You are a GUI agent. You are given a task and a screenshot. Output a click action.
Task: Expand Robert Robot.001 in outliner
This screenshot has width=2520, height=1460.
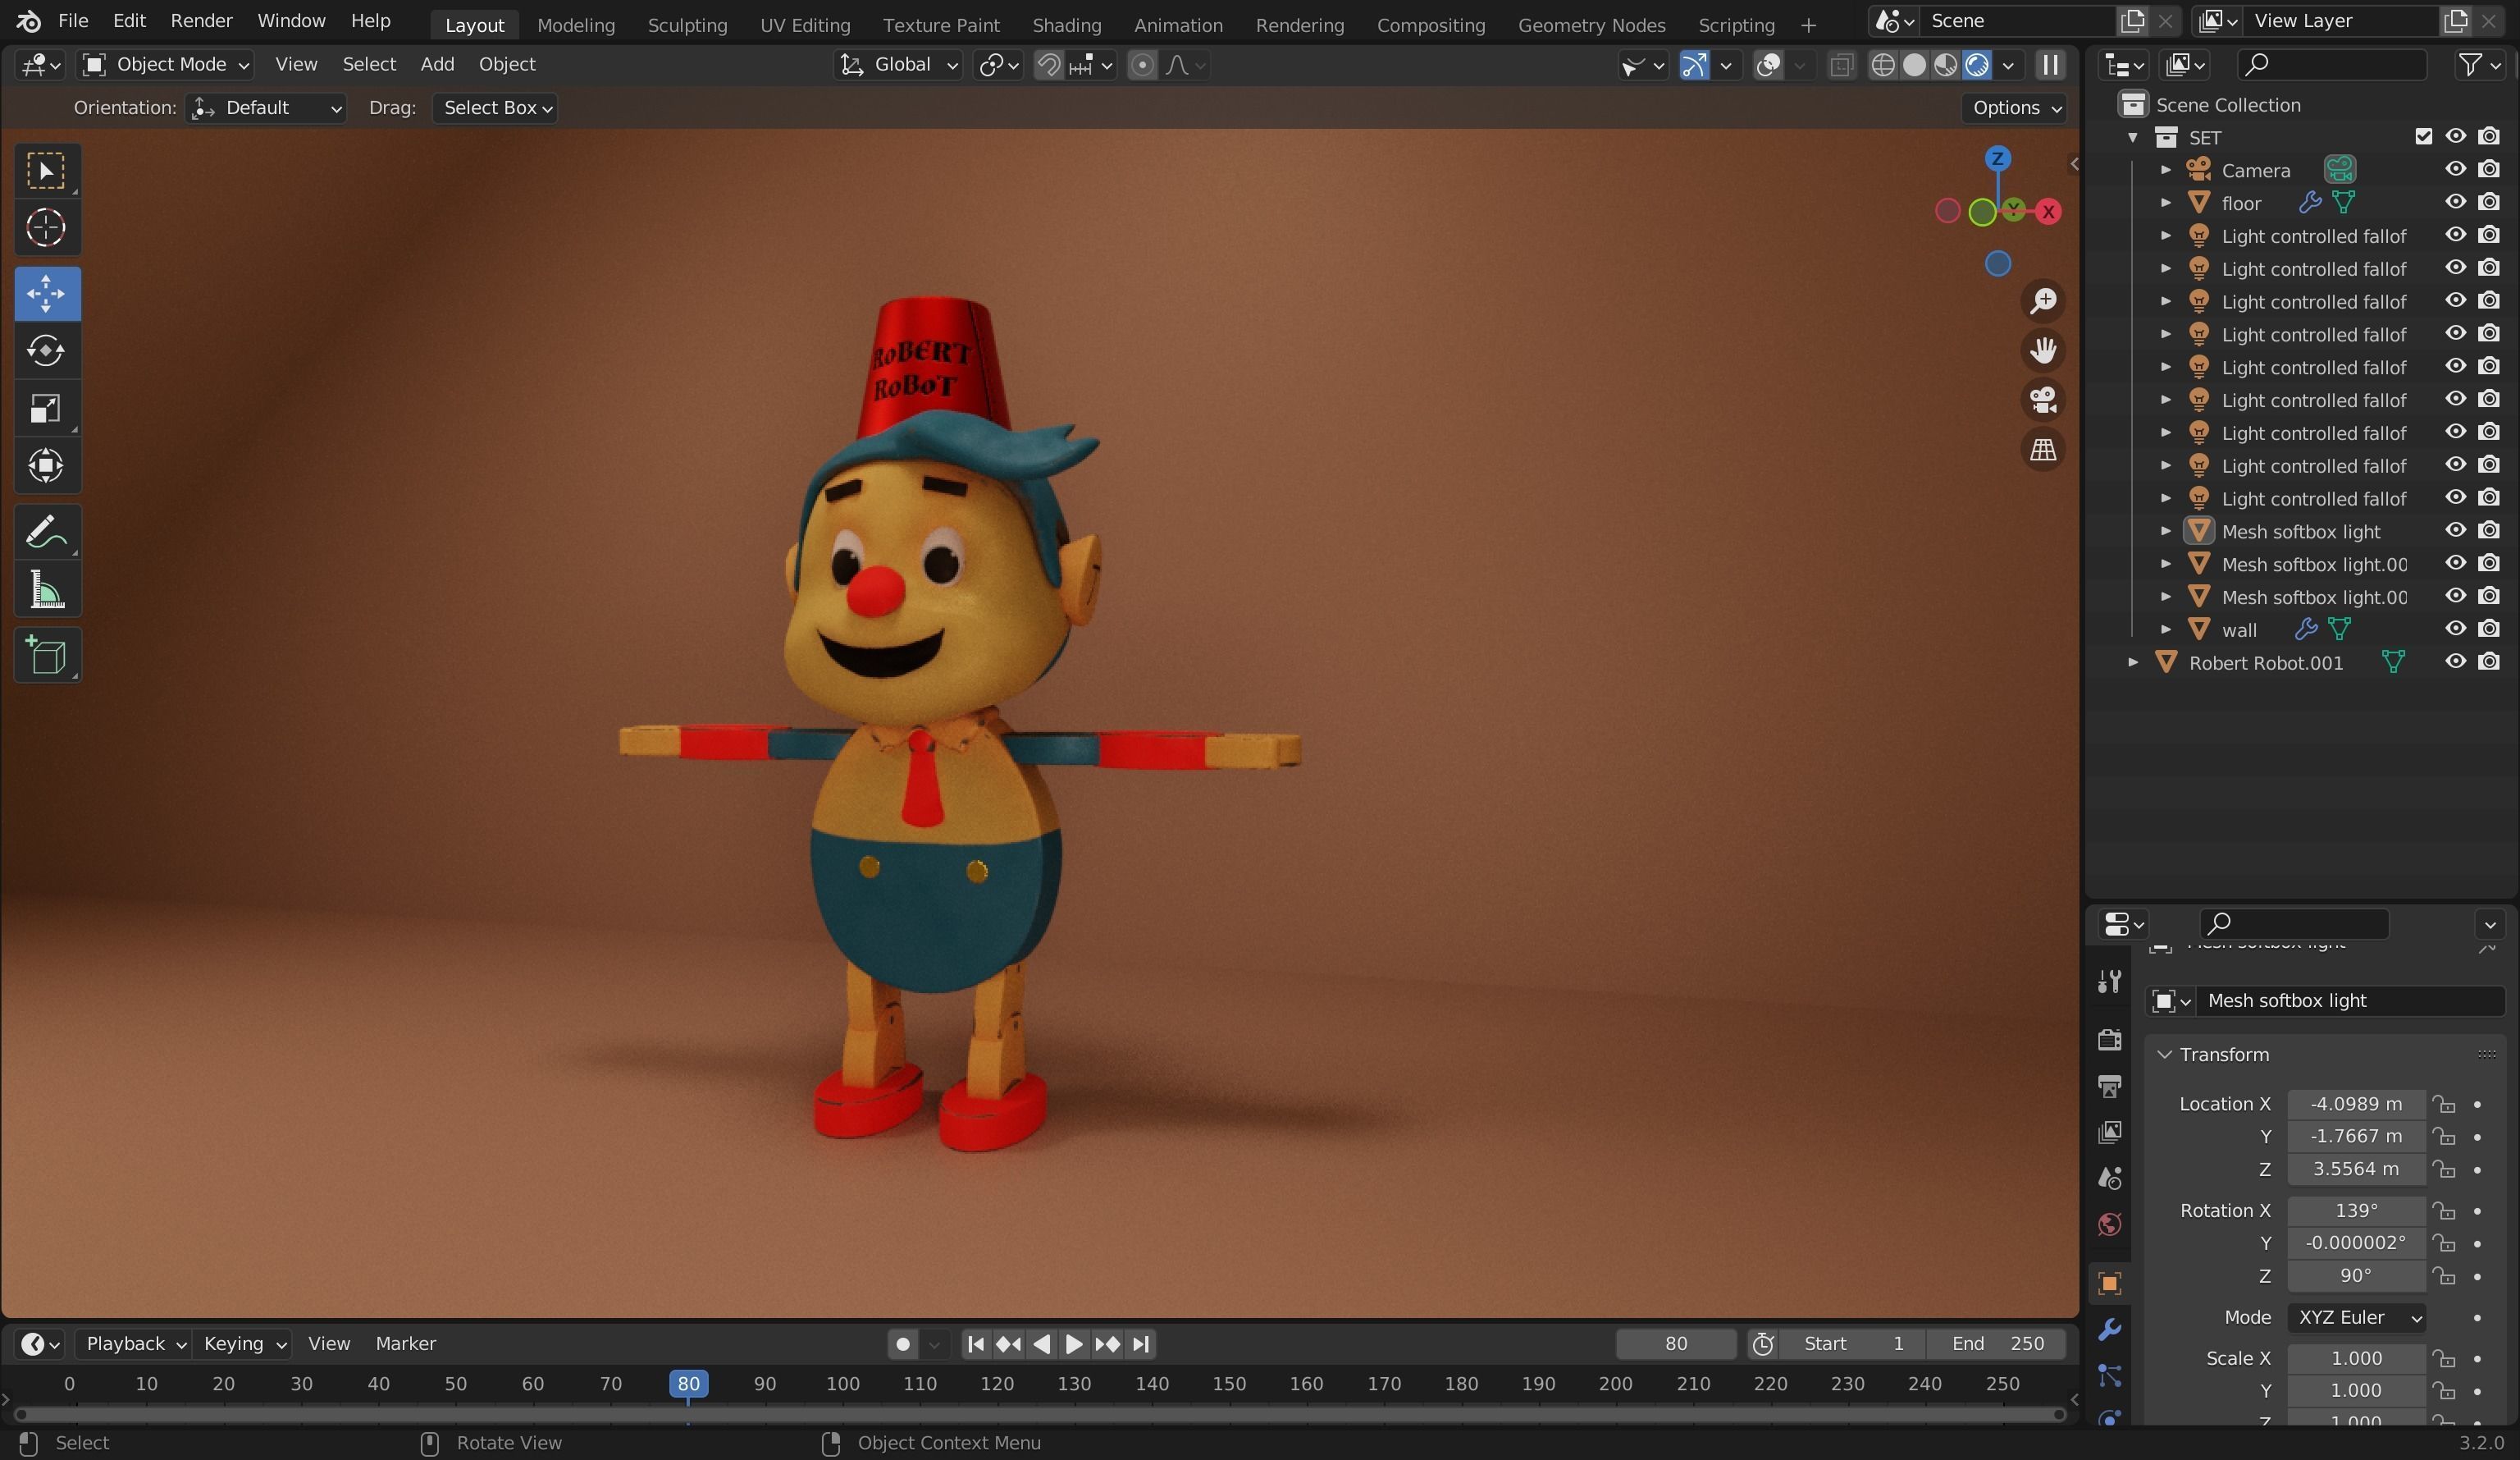[x=2132, y=662]
